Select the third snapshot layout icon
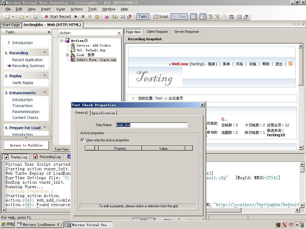Image resolution: width=306 pixels, height=229 pixels. pos(217,17)
